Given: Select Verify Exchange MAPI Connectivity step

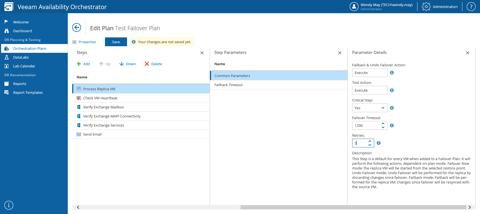Looking at the screenshot, I should coord(141,116).
